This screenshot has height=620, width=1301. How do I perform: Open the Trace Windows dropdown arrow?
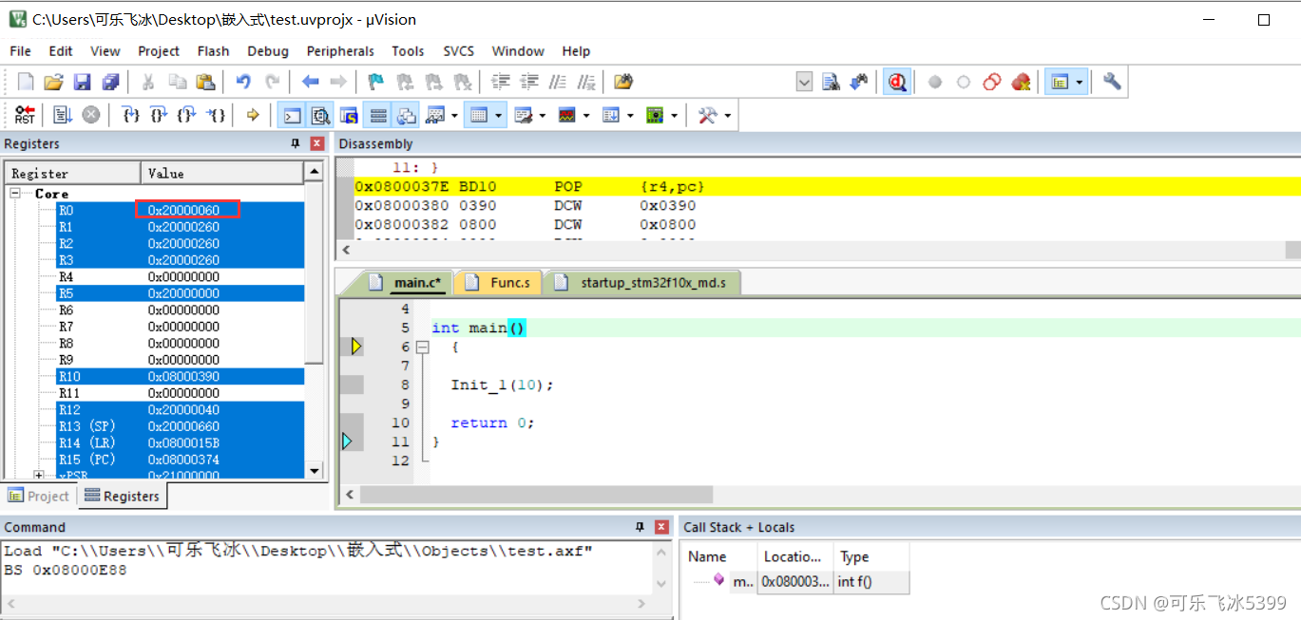630,116
